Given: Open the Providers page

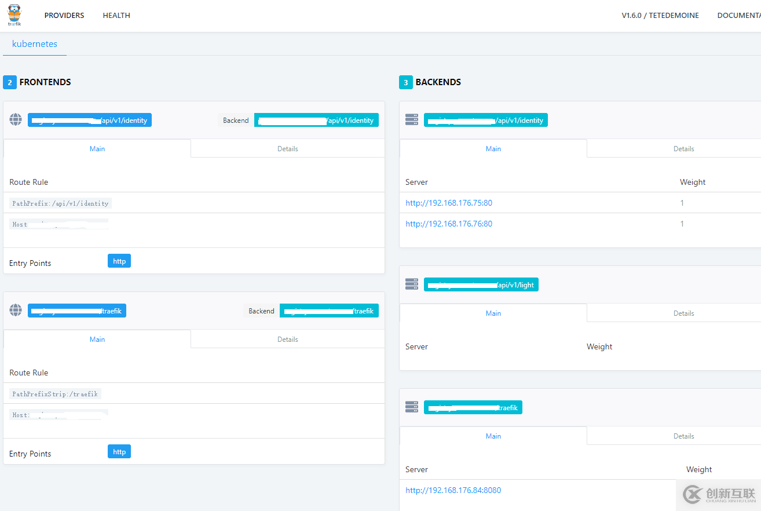Looking at the screenshot, I should click(64, 16).
